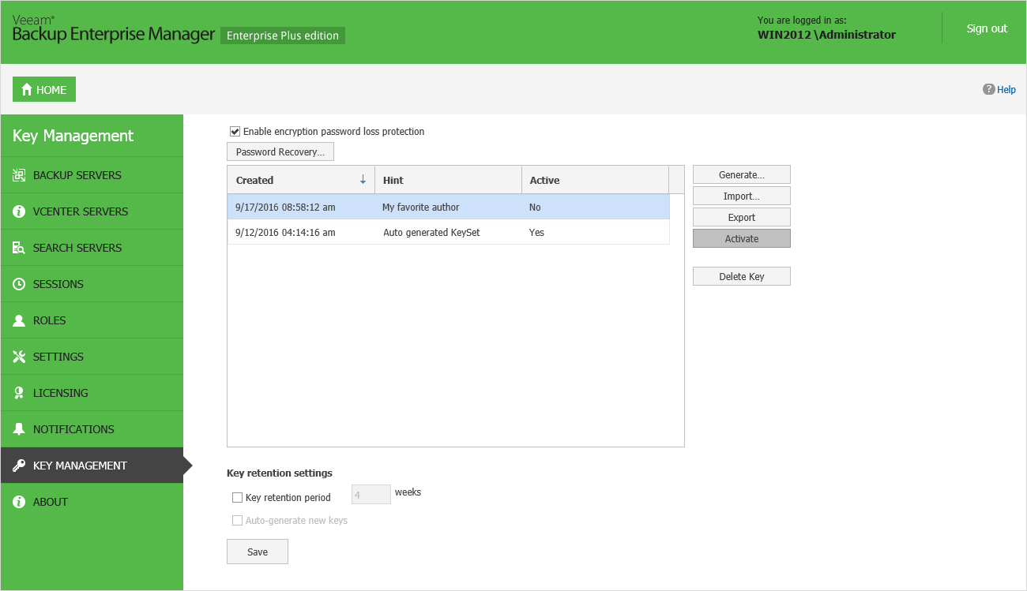Click the Enterprise Plus edition badge
Image resolution: width=1027 pixels, height=591 pixels.
tap(283, 36)
